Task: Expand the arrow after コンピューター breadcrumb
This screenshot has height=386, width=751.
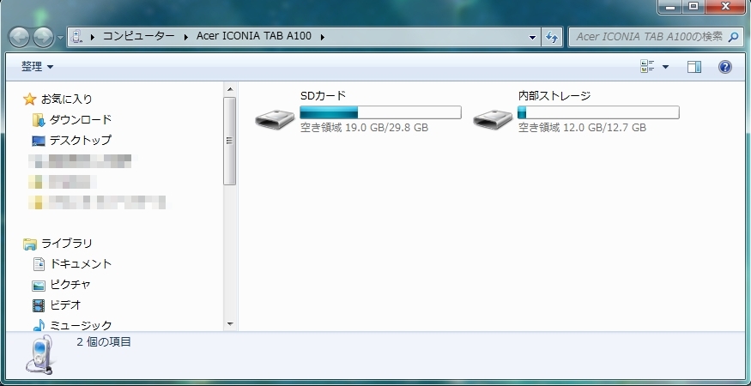Action: pyautogui.click(x=186, y=37)
